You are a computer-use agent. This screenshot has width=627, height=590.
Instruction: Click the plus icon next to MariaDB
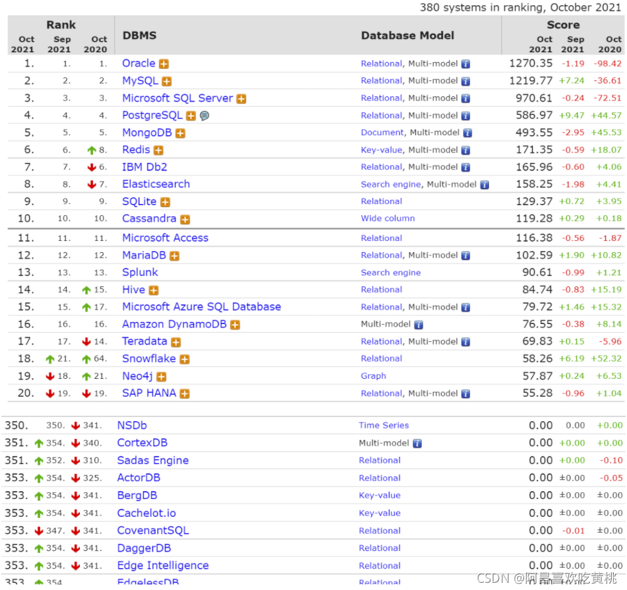174,256
